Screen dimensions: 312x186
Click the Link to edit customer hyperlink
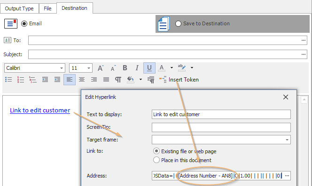pyautogui.click(x=40, y=111)
